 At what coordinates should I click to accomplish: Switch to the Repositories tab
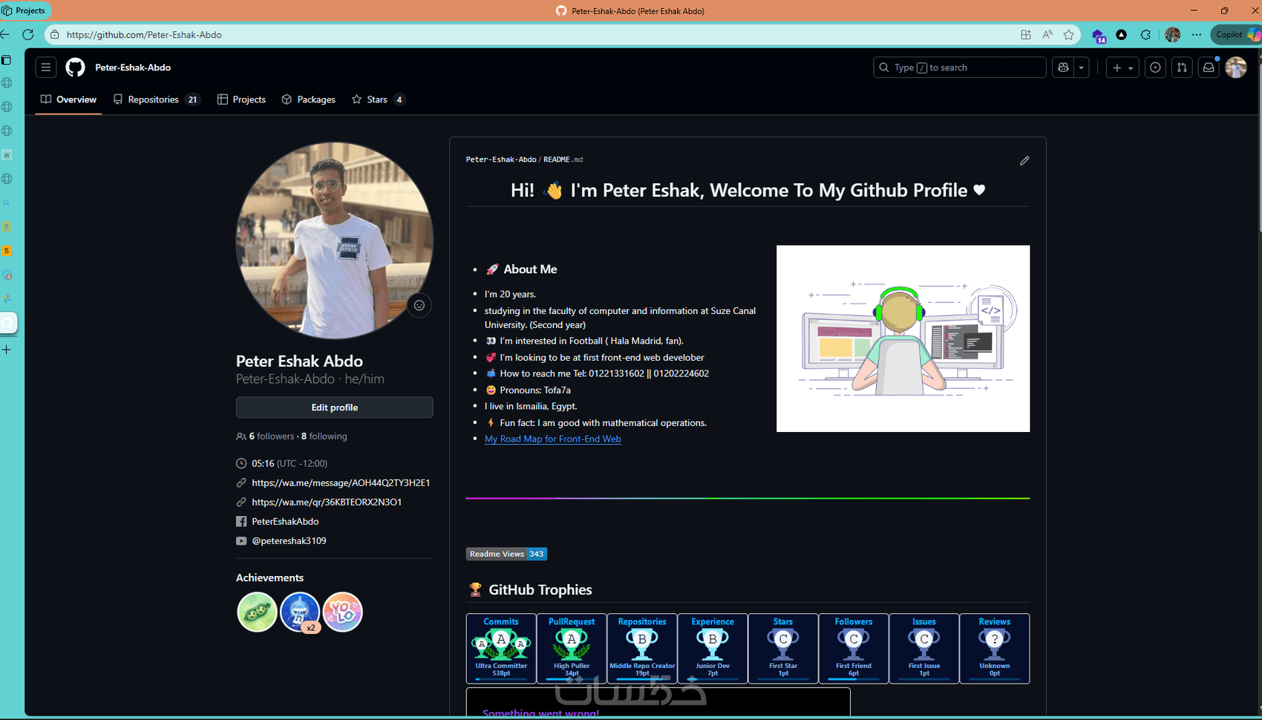pos(156,99)
